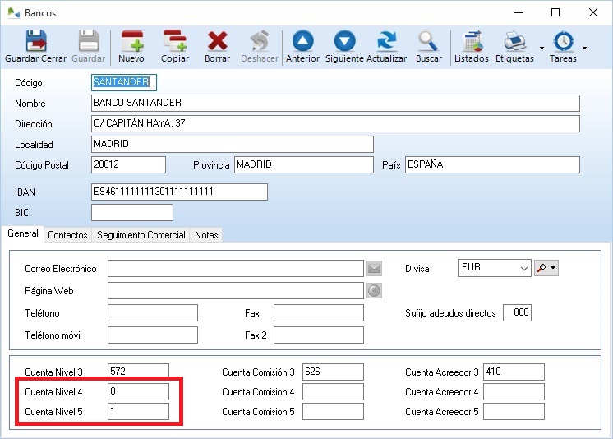Minimize the Bancos window
613x439 pixels.
tap(519, 12)
